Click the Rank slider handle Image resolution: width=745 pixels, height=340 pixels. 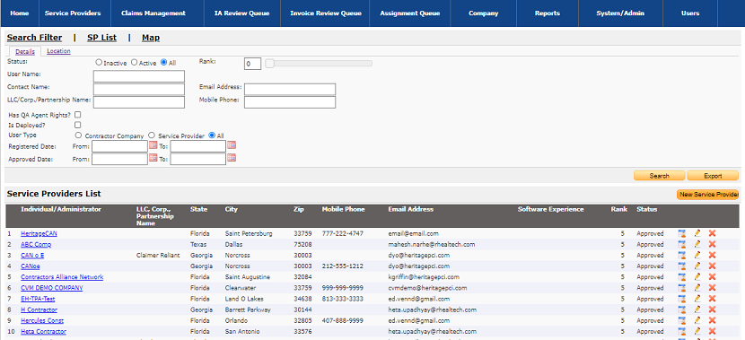tap(269, 63)
